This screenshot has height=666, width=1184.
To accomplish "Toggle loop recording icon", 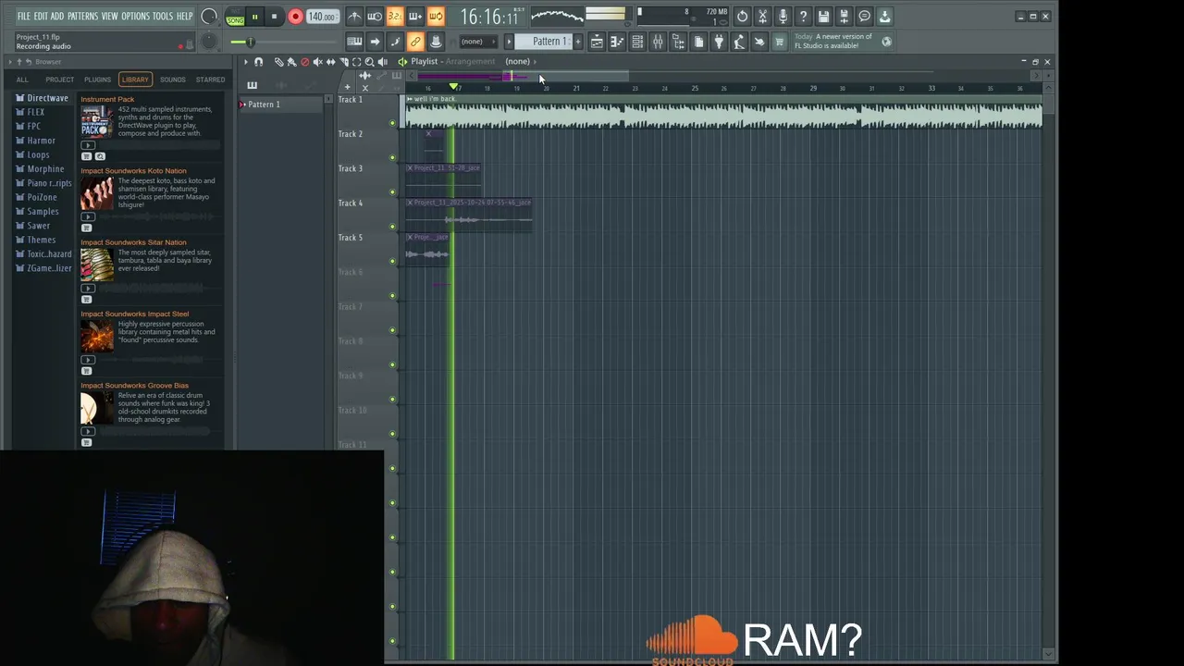I will (x=436, y=16).
